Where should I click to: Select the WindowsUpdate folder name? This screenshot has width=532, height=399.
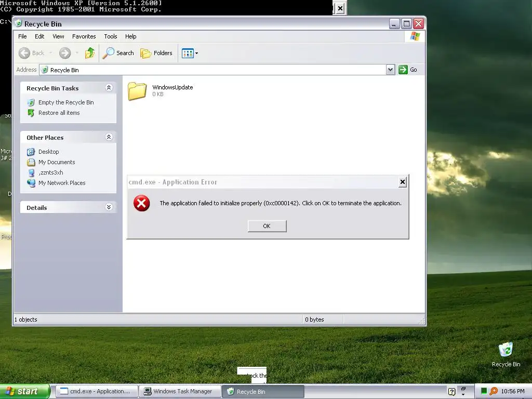point(172,87)
